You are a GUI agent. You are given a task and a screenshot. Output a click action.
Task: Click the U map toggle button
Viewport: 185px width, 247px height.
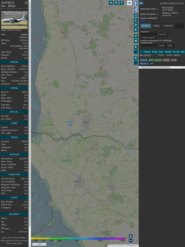[111, 3]
